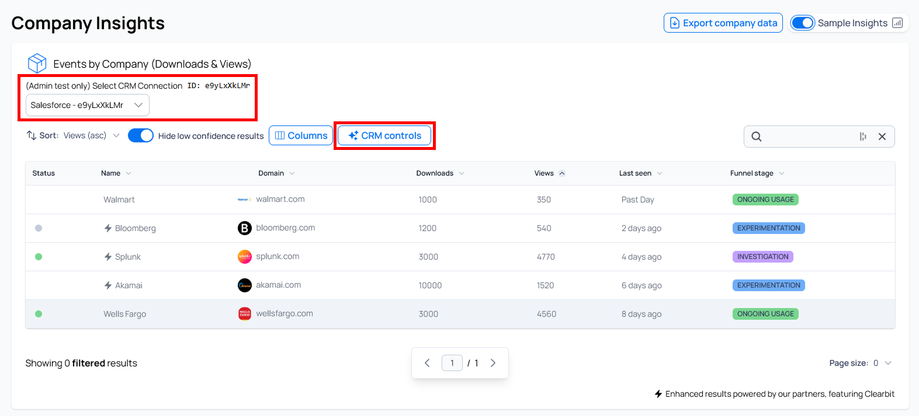
Task: Click the cube icon beside Events by Company
Action: 37,63
